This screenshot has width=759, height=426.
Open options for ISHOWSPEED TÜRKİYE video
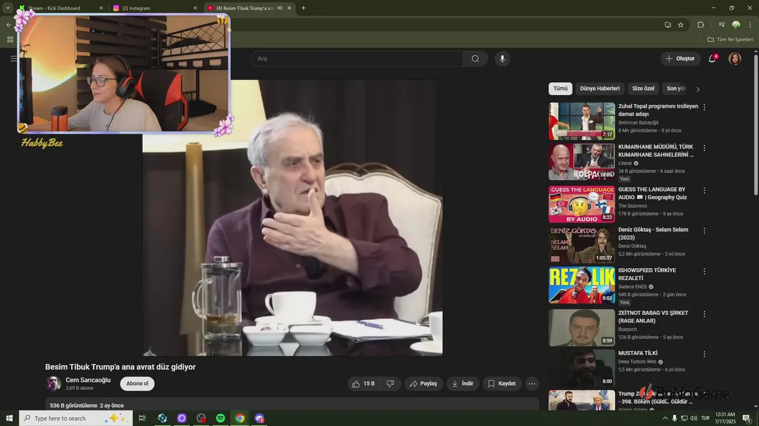pyautogui.click(x=704, y=272)
